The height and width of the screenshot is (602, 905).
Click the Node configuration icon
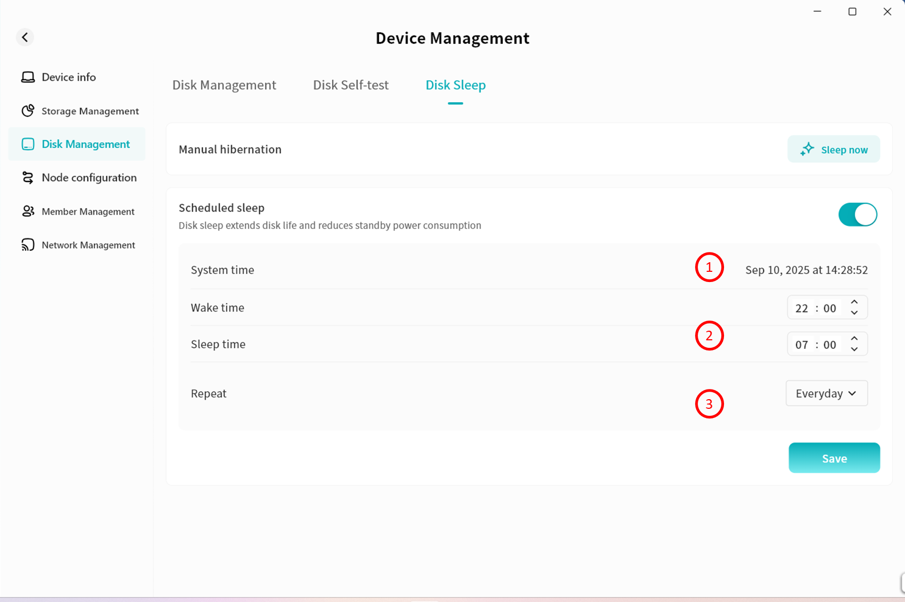[x=28, y=178]
